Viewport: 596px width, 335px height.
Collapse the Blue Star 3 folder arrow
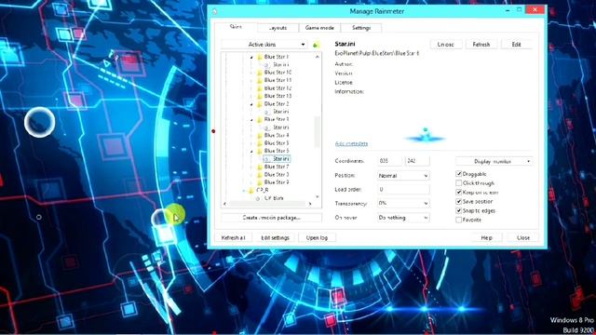[x=251, y=120]
